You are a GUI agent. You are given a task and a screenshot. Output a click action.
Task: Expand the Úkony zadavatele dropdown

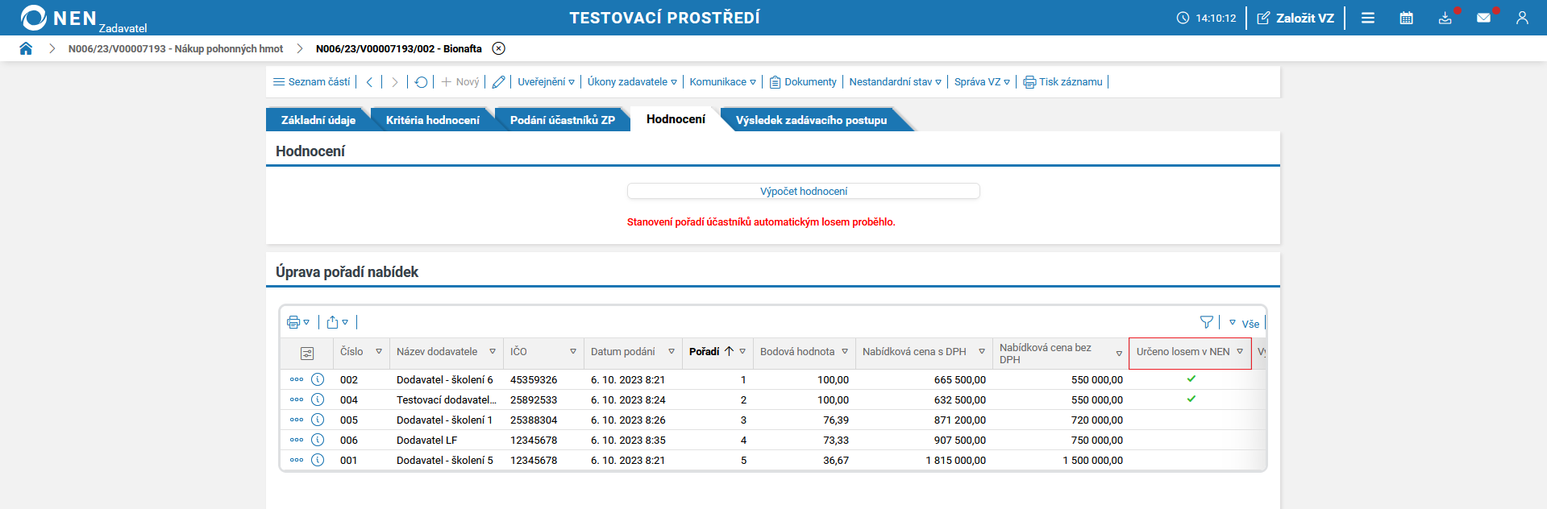[632, 82]
